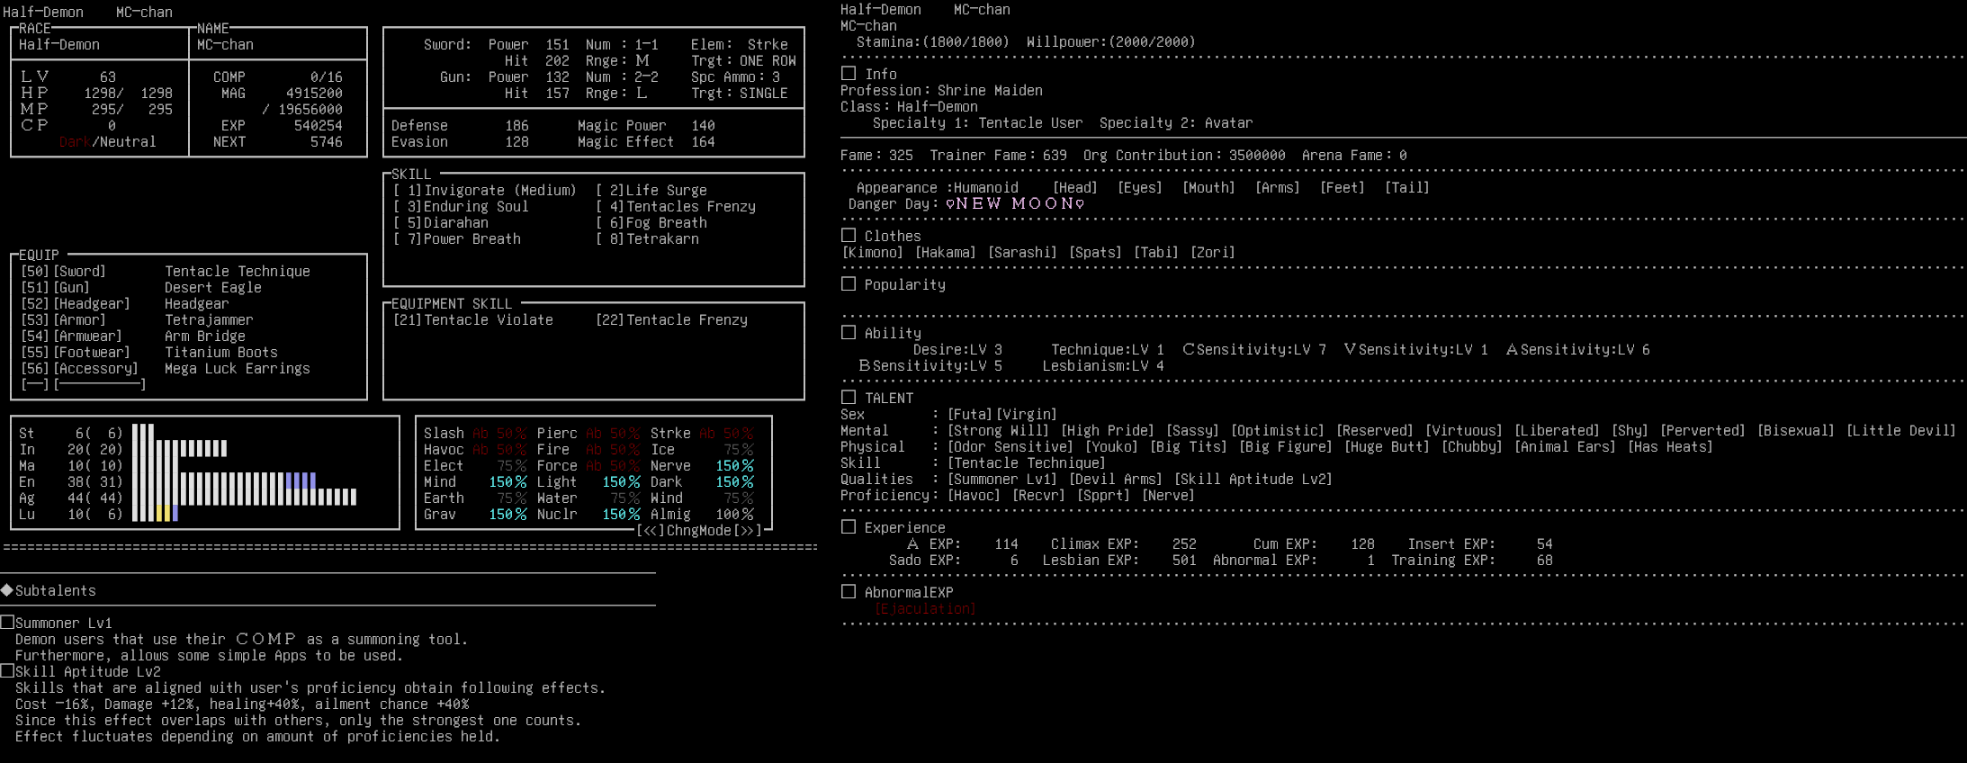Choose skill [5] Diarahan
The image size is (1967, 763).
point(440,223)
